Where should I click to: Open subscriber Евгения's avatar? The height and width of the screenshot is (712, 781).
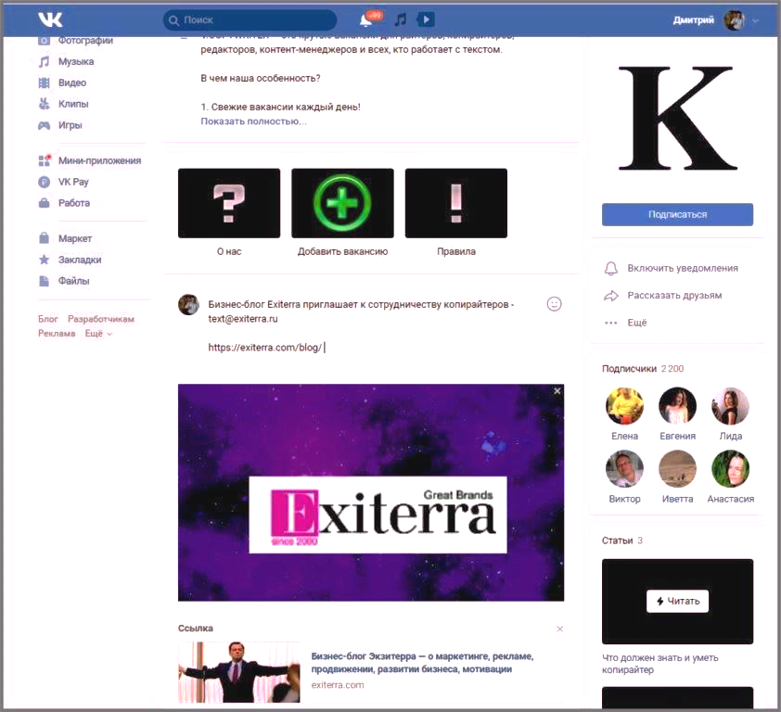(677, 406)
